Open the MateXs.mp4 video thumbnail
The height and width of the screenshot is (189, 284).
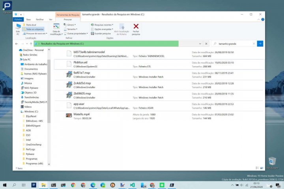tap(69, 115)
